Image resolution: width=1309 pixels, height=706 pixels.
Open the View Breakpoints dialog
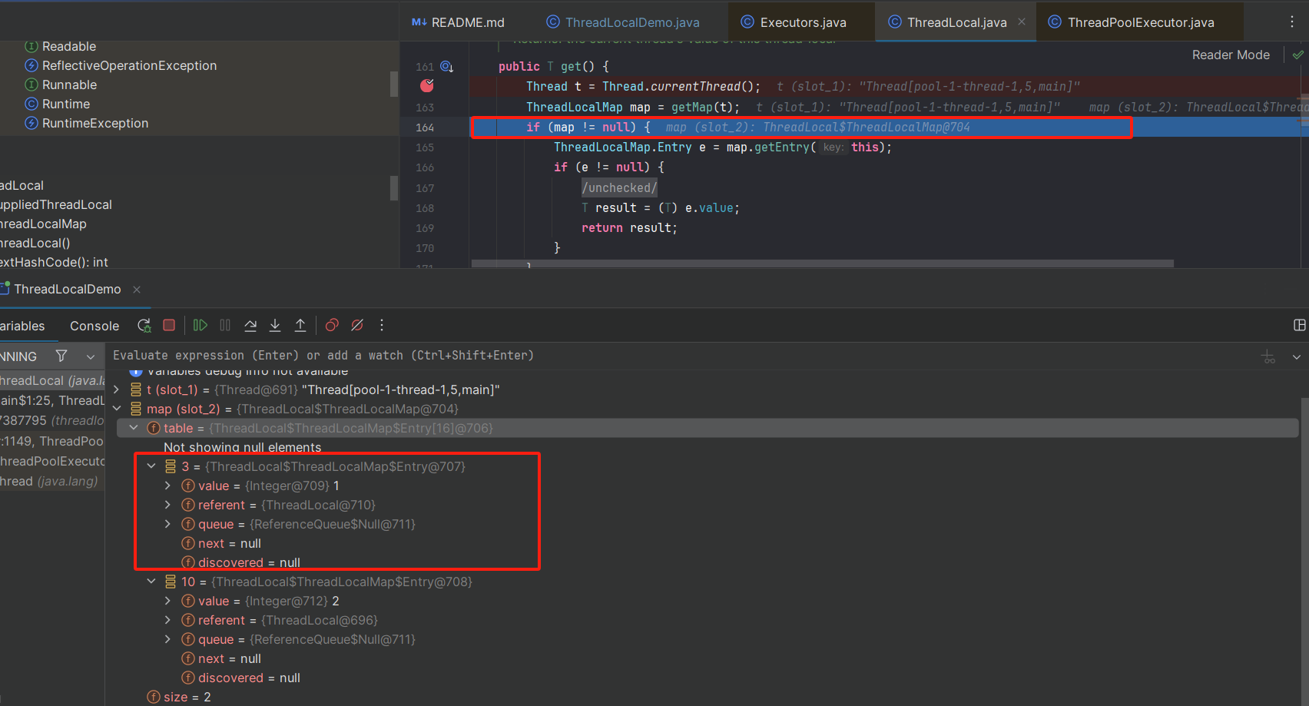click(332, 325)
